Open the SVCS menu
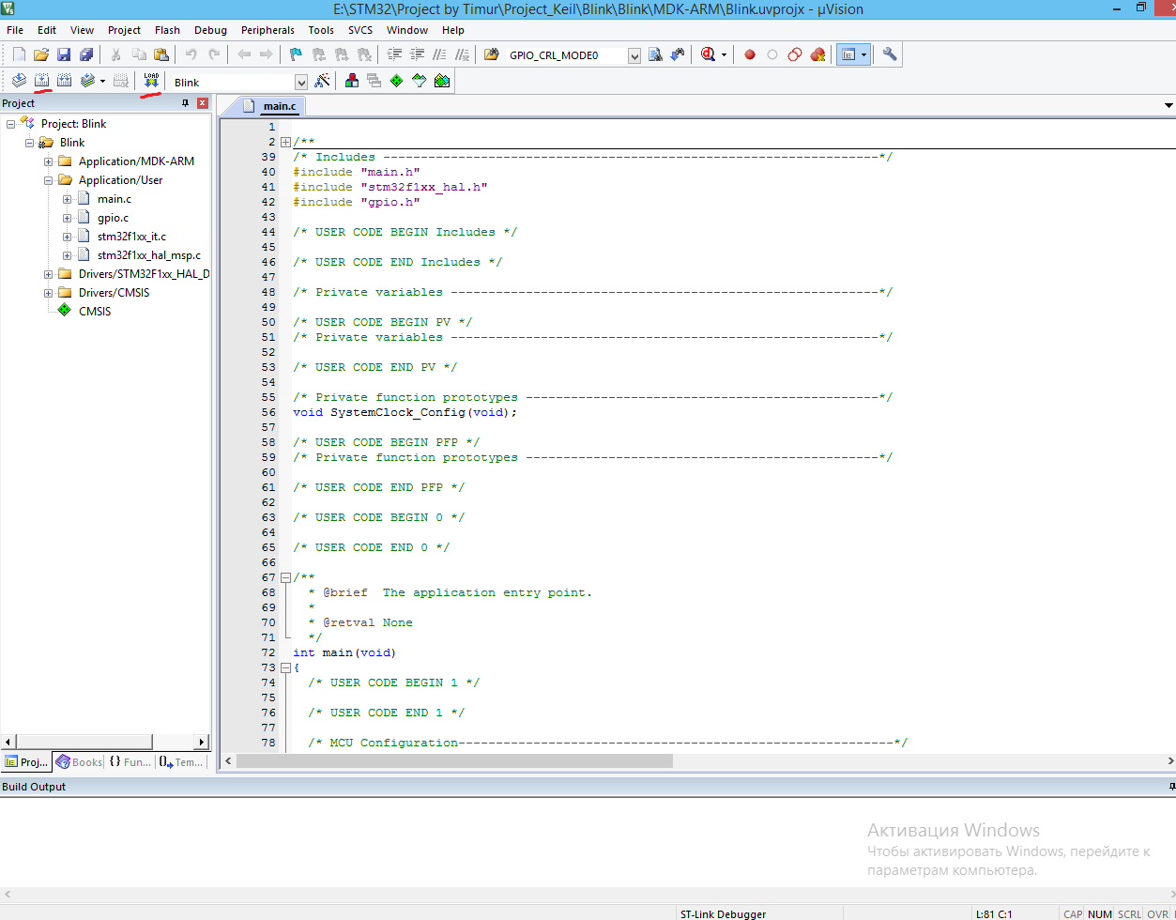The width and height of the screenshot is (1176, 920). tap(360, 30)
